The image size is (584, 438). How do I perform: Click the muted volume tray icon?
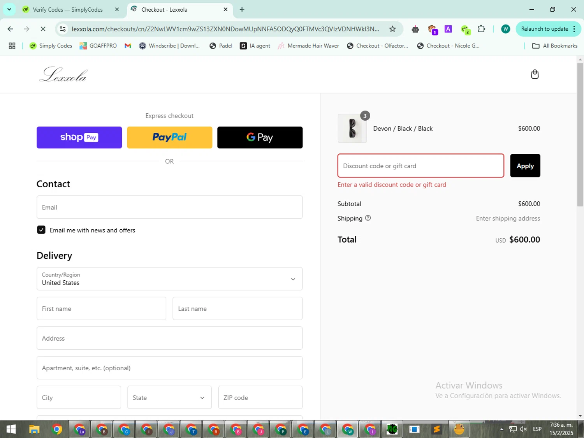point(524,429)
